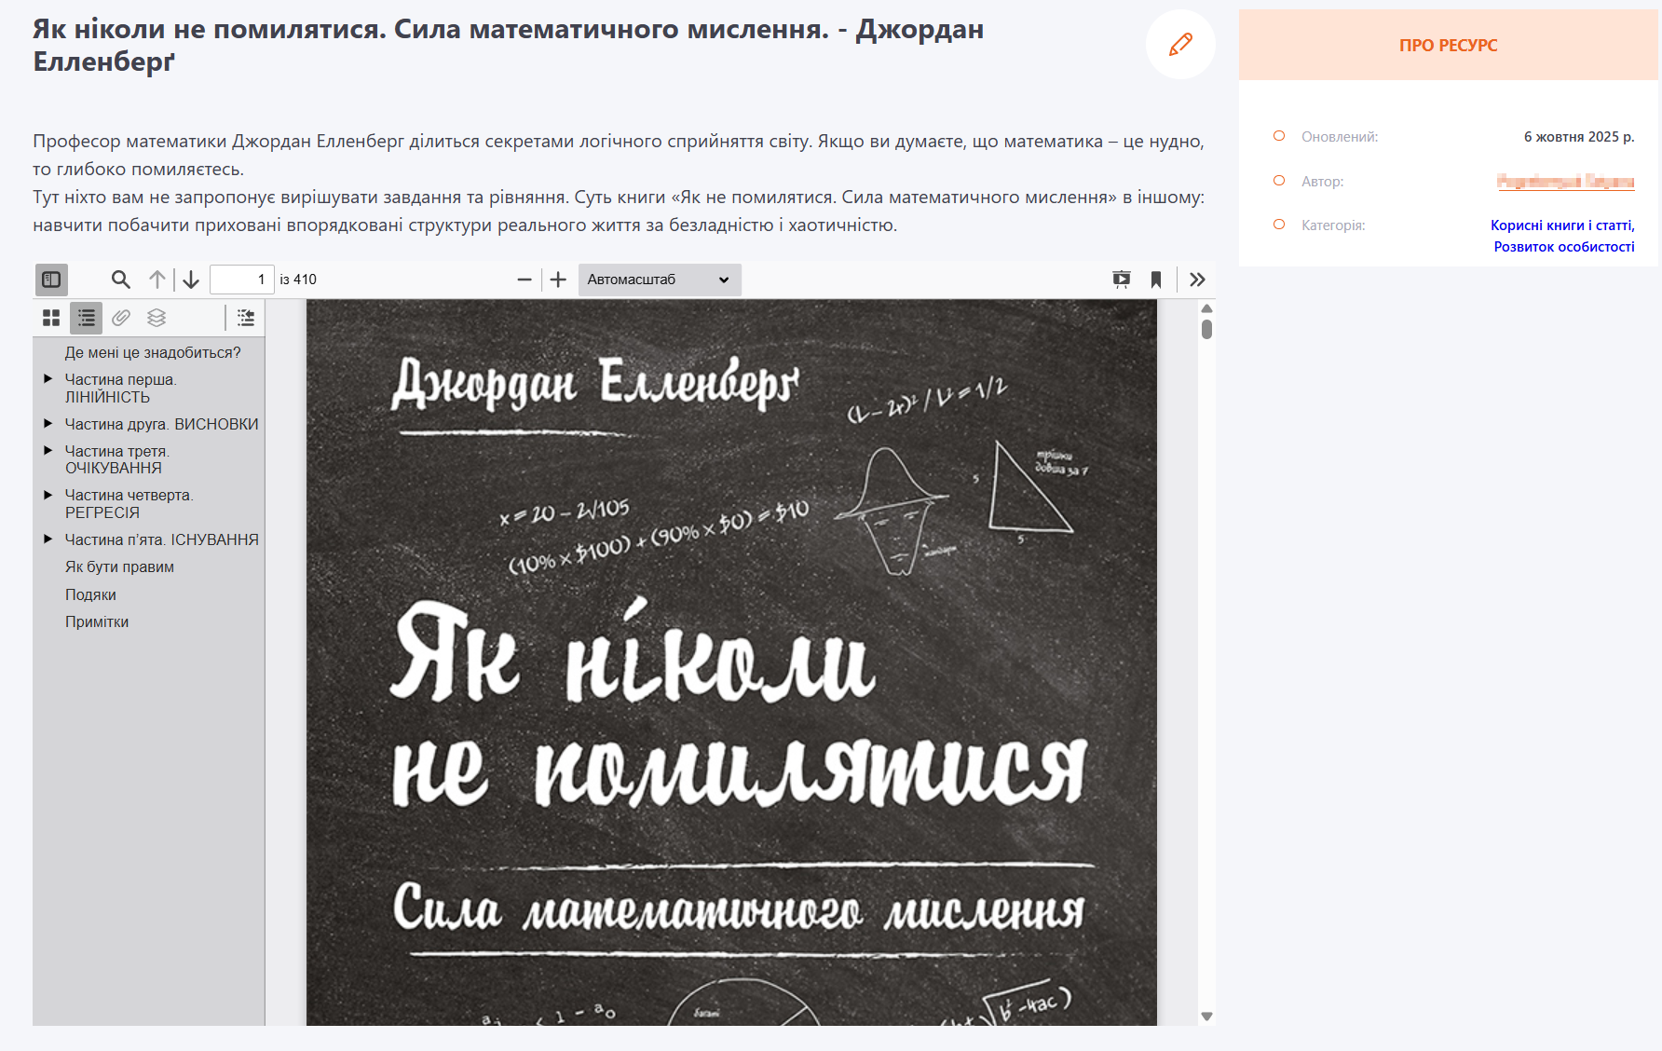This screenshot has height=1051, width=1662.
Task: Open the outline entry Частина перша. ЛІНІЙНІСТЬ
Action: (121, 389)
